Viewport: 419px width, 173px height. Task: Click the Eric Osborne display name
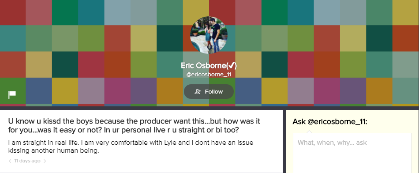(x=203, y=65)
